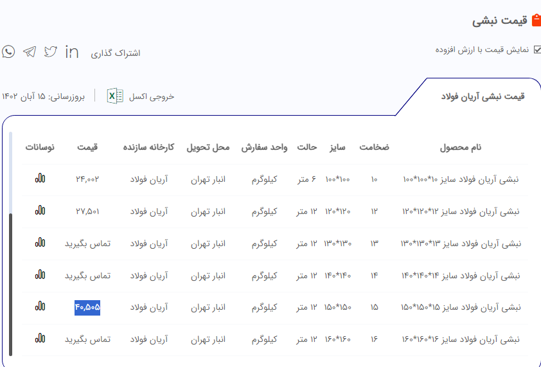Click the Excel export icon
541x367 pixels.
coord(115,96)
